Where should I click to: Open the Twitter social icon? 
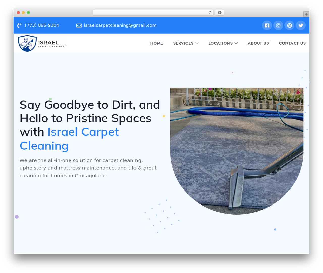[x=301, y=25]
